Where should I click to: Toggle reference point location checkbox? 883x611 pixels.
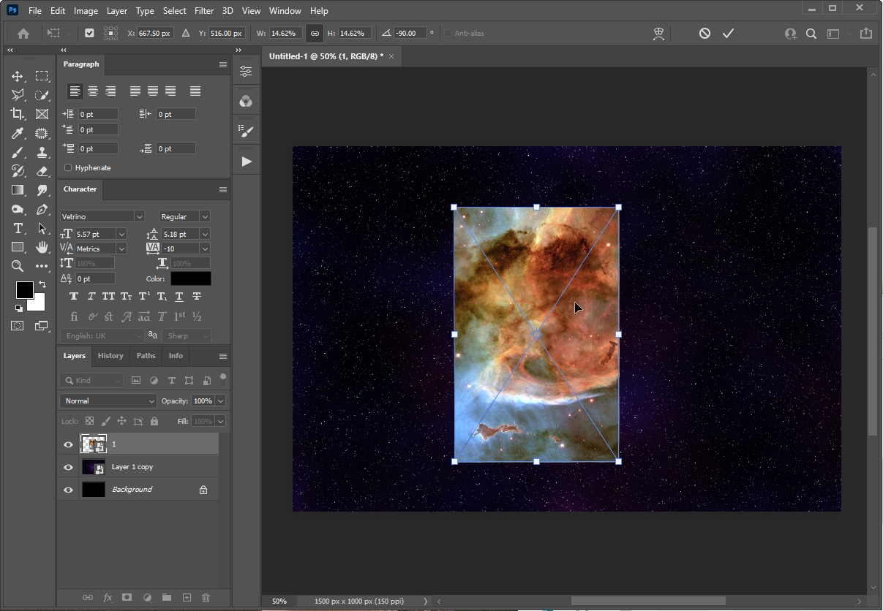click(89, 33)
